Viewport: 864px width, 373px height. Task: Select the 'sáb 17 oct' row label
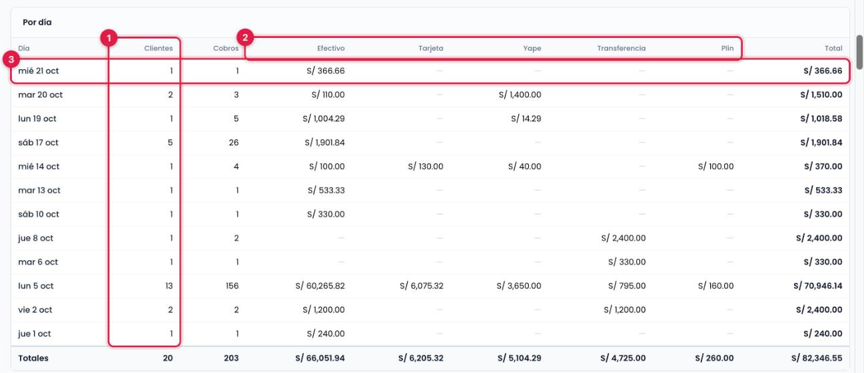(39, 143)
